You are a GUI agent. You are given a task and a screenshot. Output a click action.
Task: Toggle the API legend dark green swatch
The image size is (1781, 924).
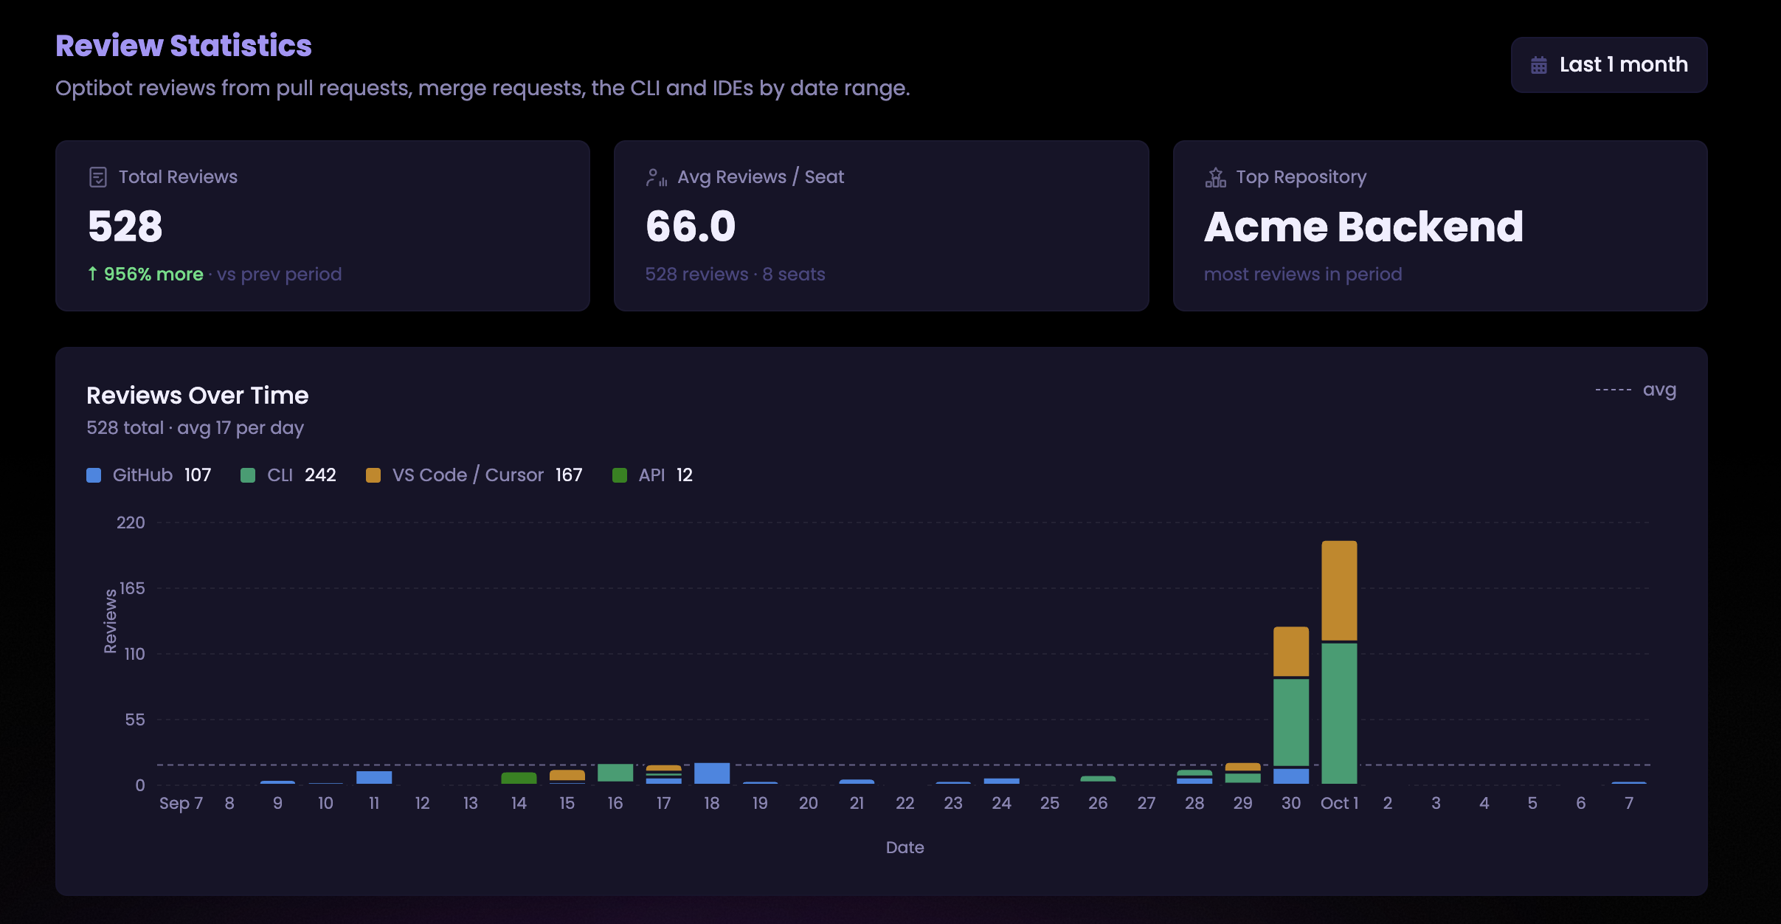pos(620,475)
